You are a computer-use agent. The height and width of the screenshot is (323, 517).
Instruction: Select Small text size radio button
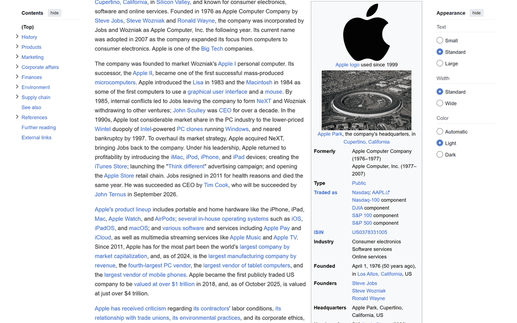439,40
